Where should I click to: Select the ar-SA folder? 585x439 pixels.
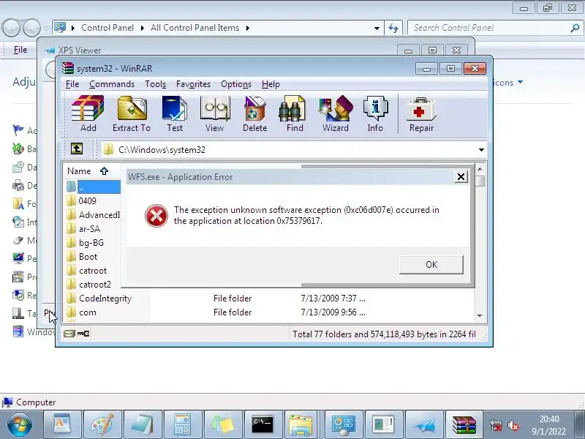pos(89,229)
